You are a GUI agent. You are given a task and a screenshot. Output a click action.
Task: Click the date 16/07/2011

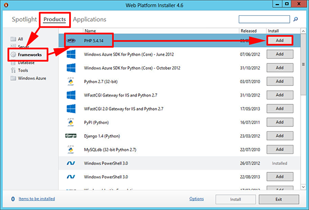pos(250,122)
